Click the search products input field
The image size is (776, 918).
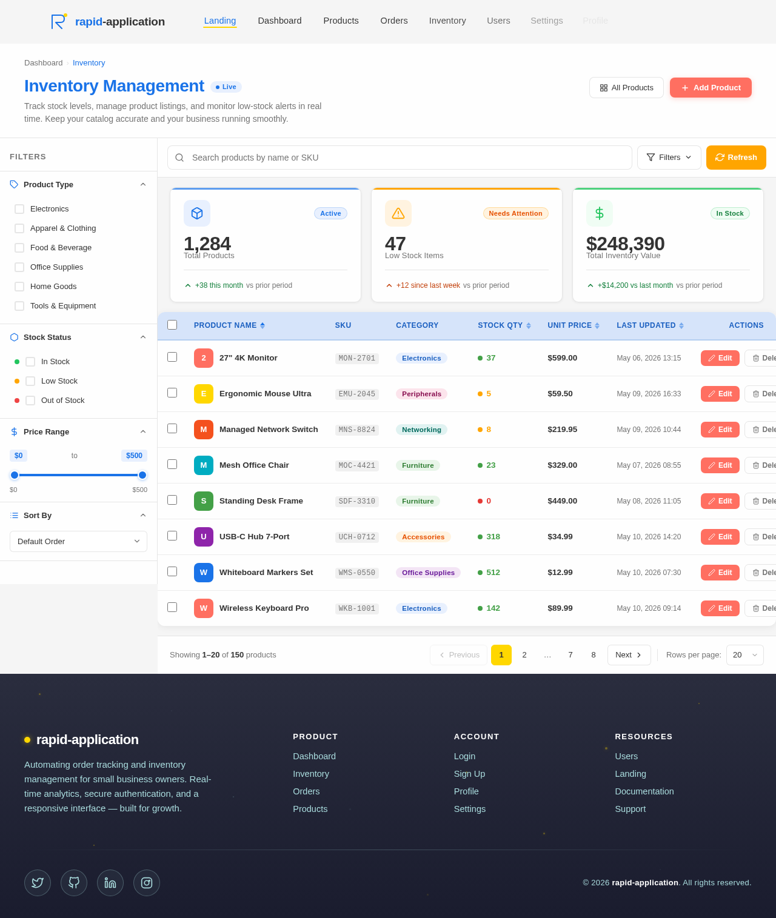point(400,158)
